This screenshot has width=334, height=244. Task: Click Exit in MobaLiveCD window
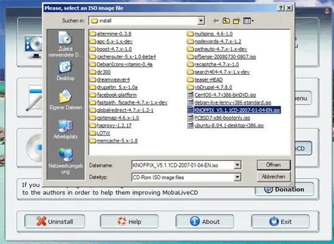click(x=281, y=222)
